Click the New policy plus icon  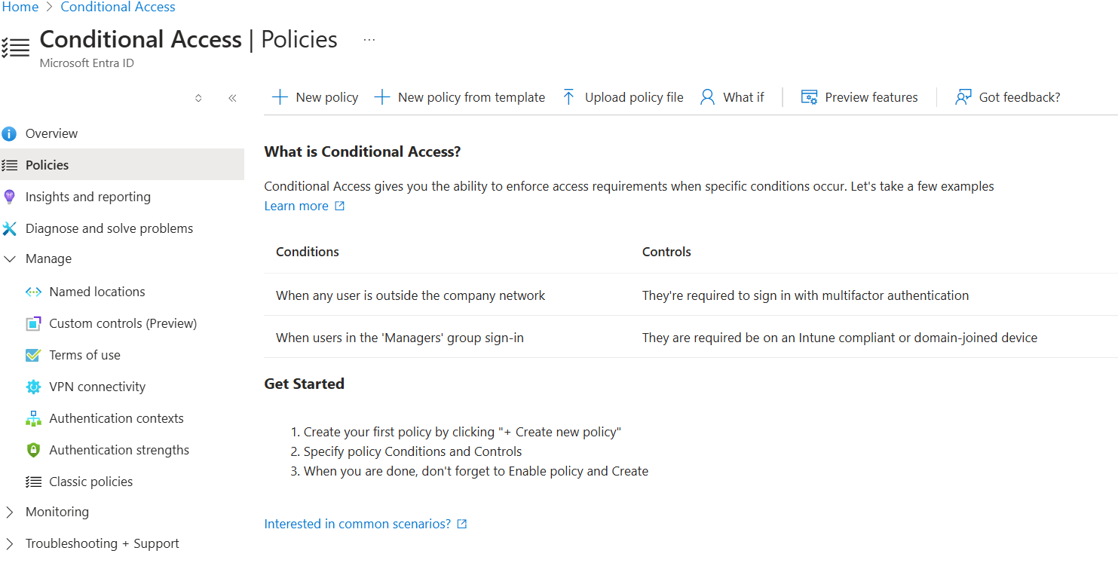pos(280,97)
